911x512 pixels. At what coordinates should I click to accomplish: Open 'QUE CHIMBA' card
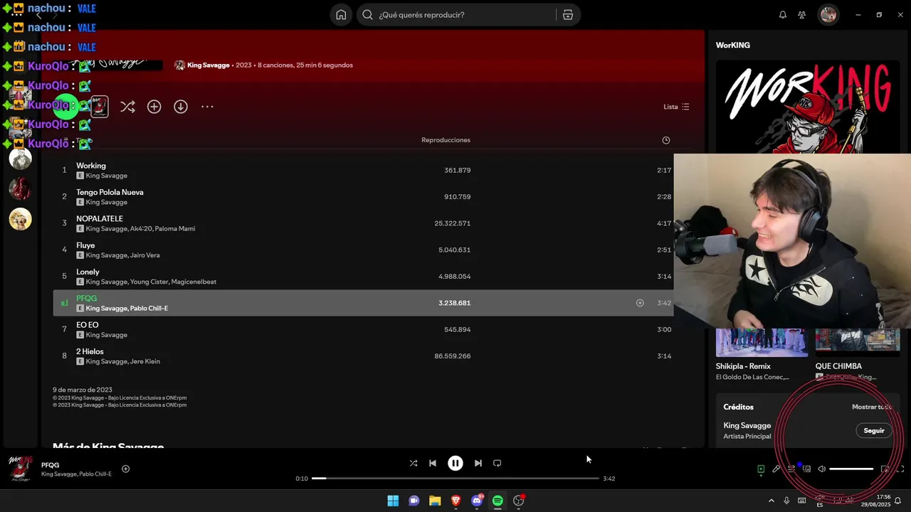click(858, 352)
